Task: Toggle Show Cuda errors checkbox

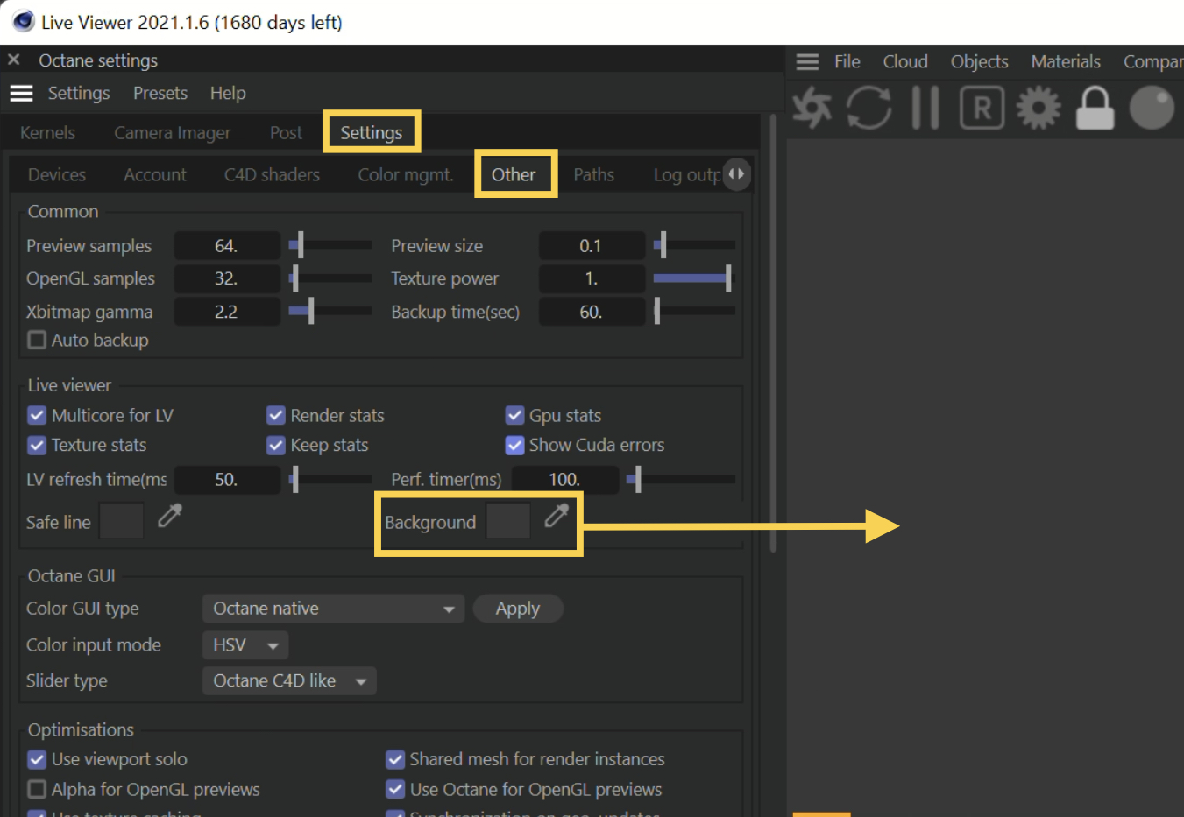Action: tap(514, 445)
